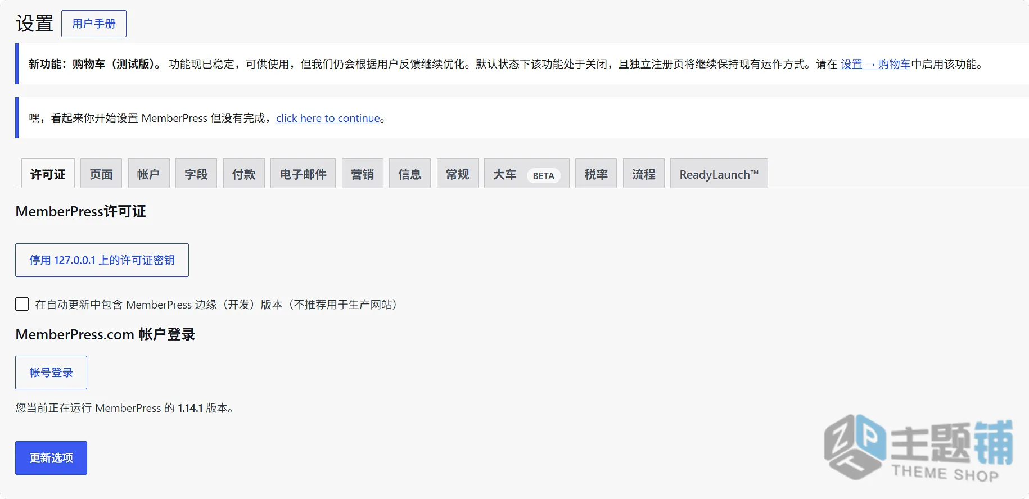1029x499 pixels.
Task: Click the 'click here to continue' link
Action: pos(328,118)
